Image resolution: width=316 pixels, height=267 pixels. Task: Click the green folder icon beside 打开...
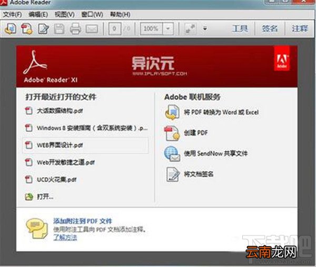click(x=29, y=197)
